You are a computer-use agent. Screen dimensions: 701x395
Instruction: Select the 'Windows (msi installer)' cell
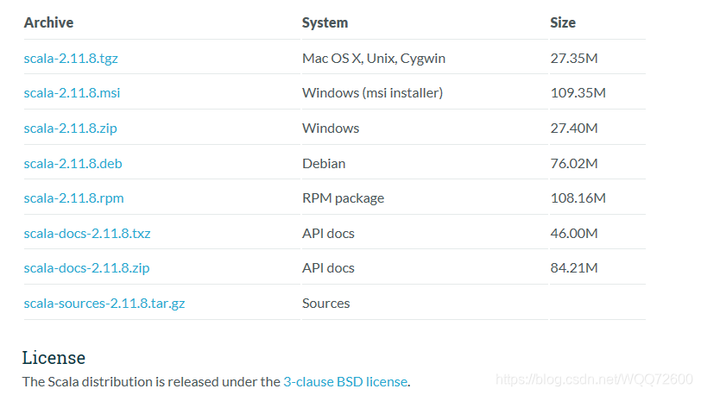tap(372, 93)
